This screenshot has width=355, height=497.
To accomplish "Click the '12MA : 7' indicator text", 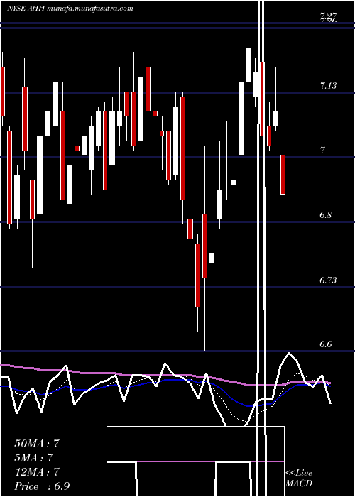I will [37, 471].
